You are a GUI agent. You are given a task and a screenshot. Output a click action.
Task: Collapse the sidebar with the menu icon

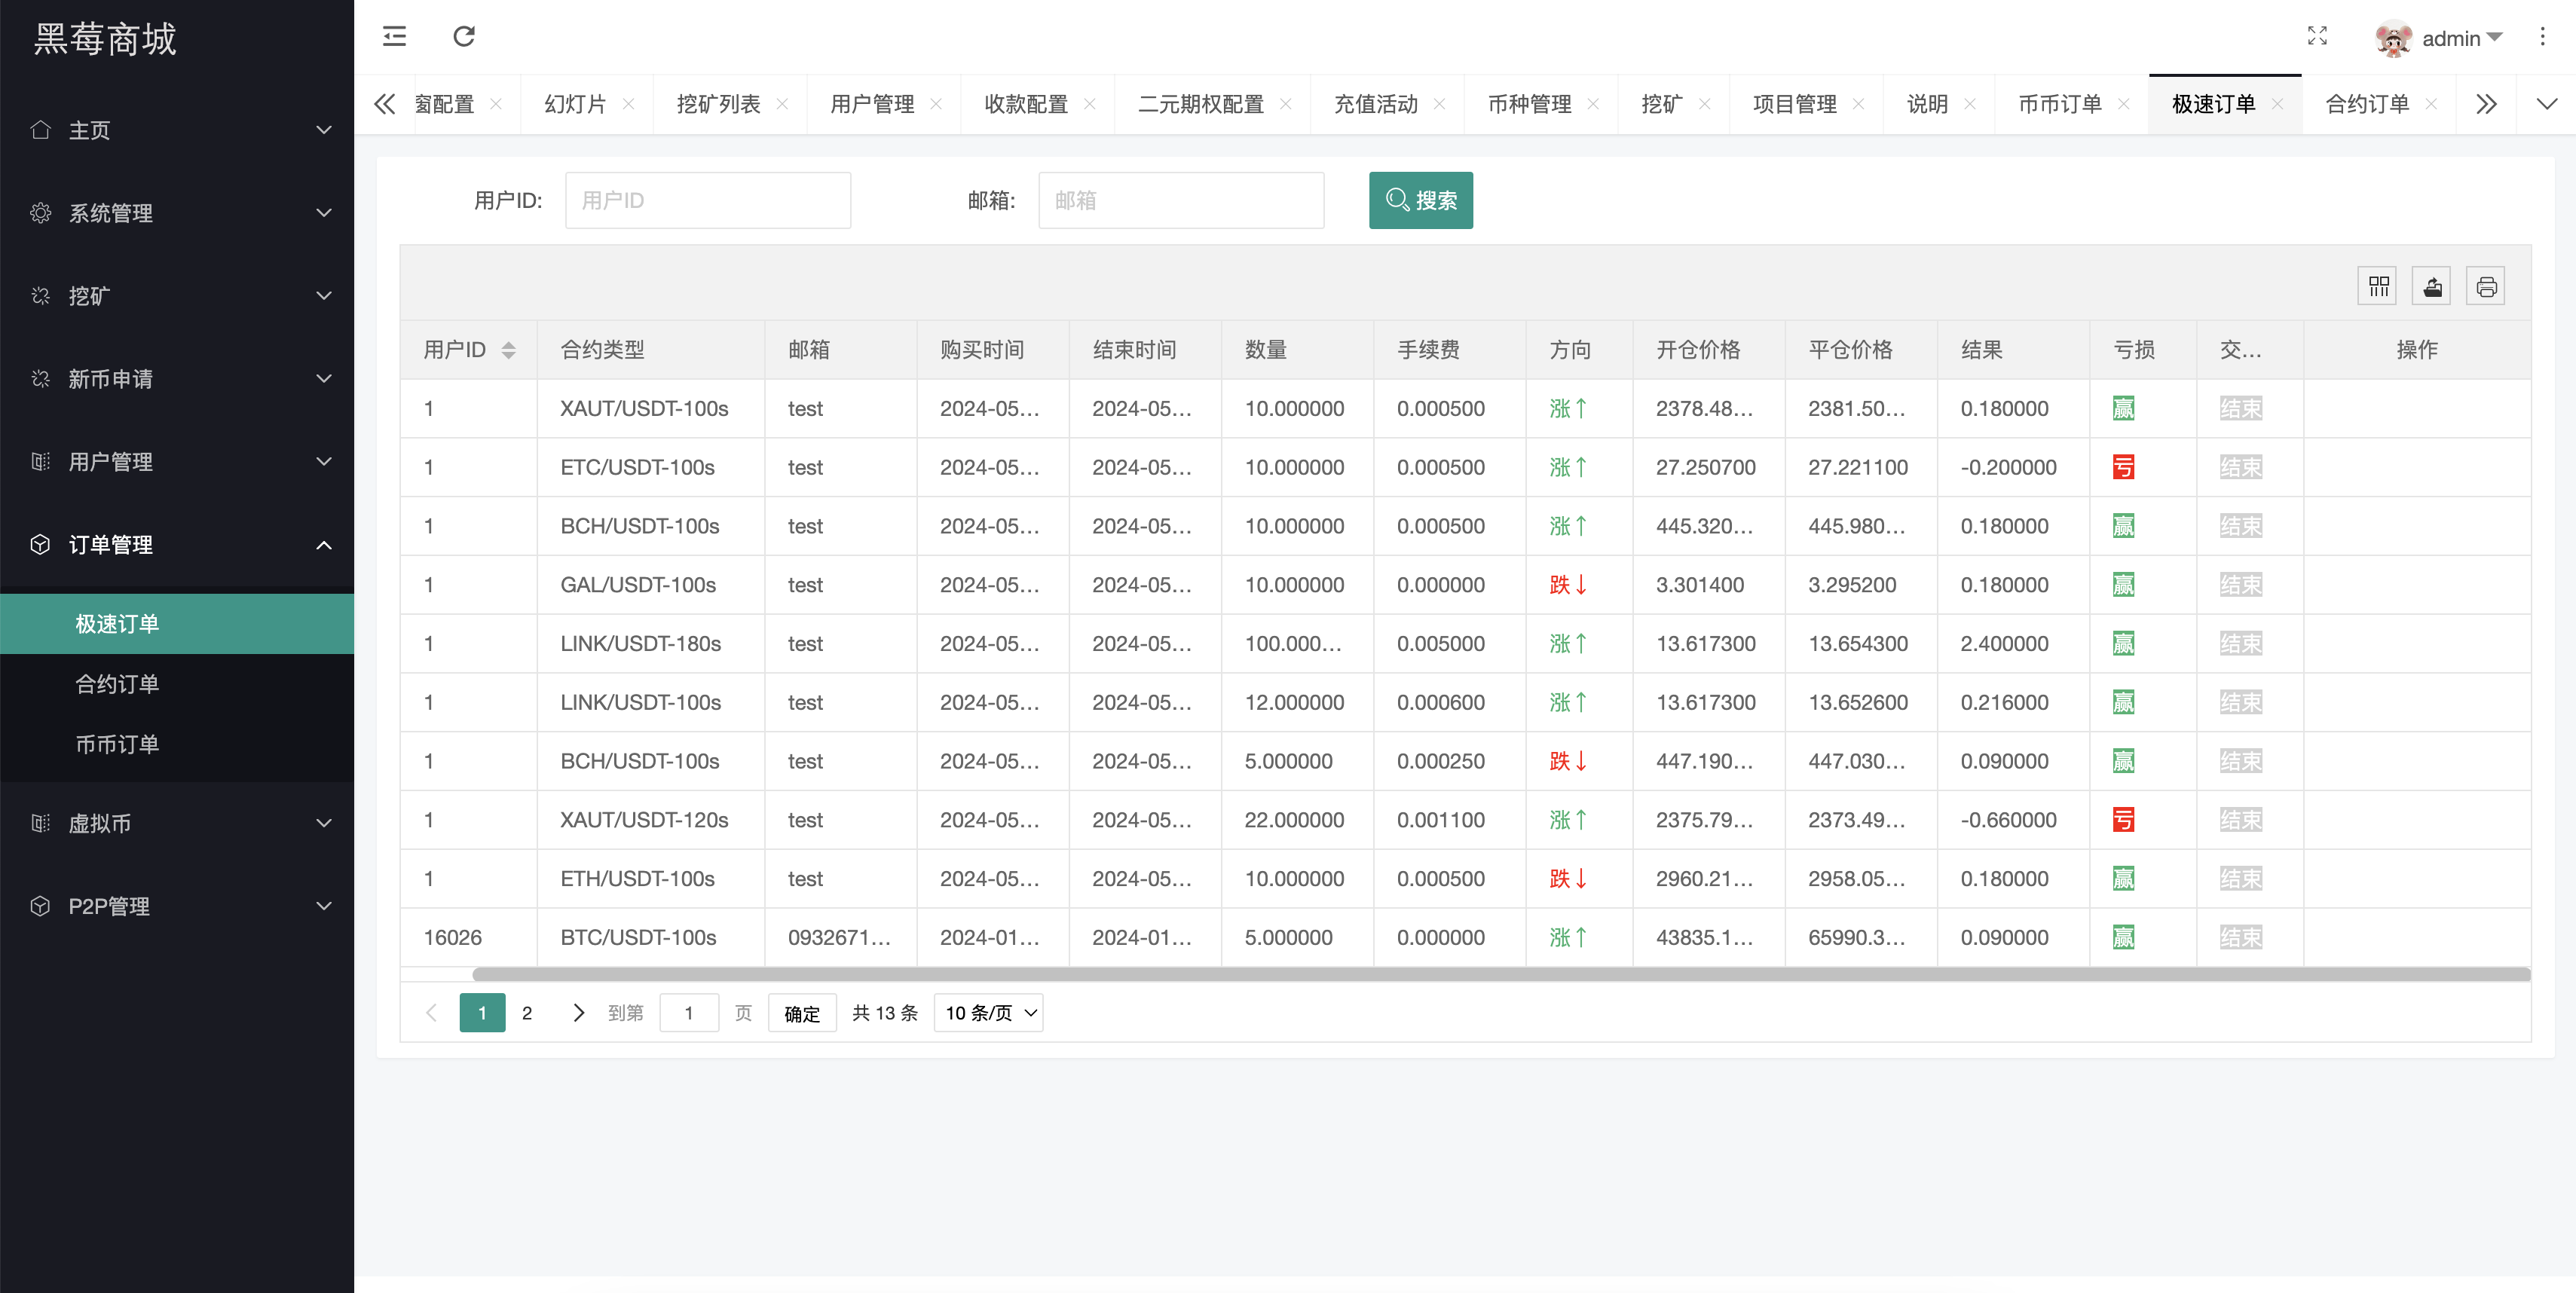click(x=394, y=36)
